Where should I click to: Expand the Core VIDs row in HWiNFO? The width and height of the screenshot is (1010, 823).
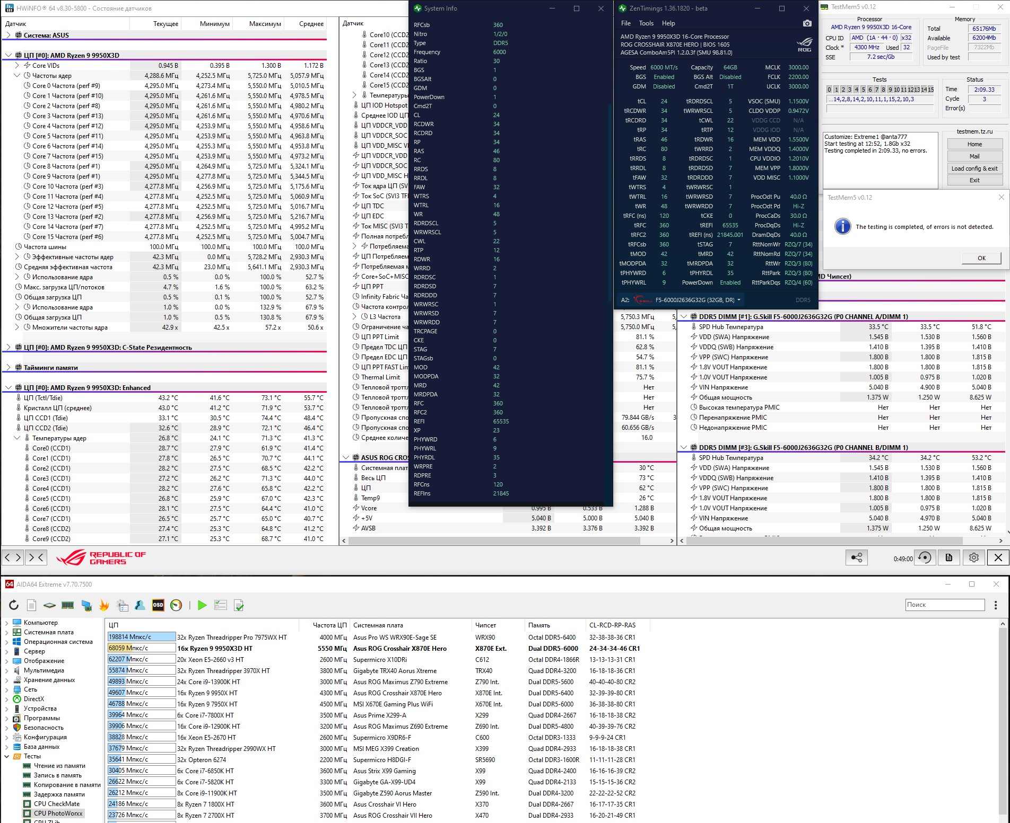pos(17,66)
